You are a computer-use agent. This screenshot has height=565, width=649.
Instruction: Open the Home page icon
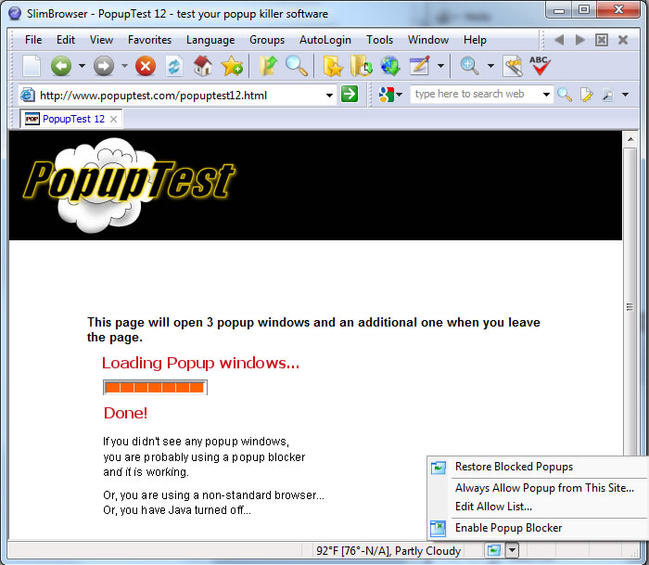click(203, 66)
